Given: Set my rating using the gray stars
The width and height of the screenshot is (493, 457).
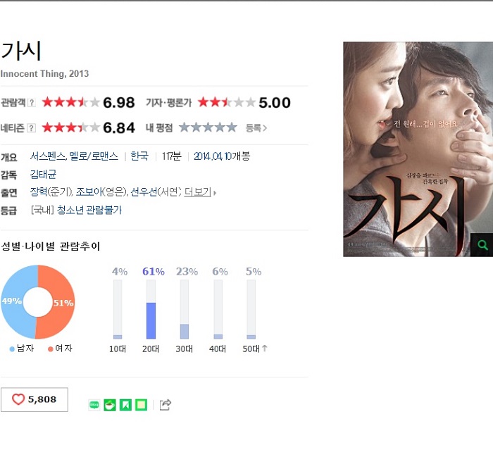Looking at the screenshot, I should pos(208,127).
